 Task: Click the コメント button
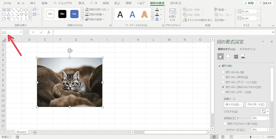tap(266, 3)
